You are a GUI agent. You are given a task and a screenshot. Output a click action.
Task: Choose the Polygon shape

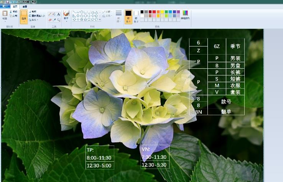[93, 12]
